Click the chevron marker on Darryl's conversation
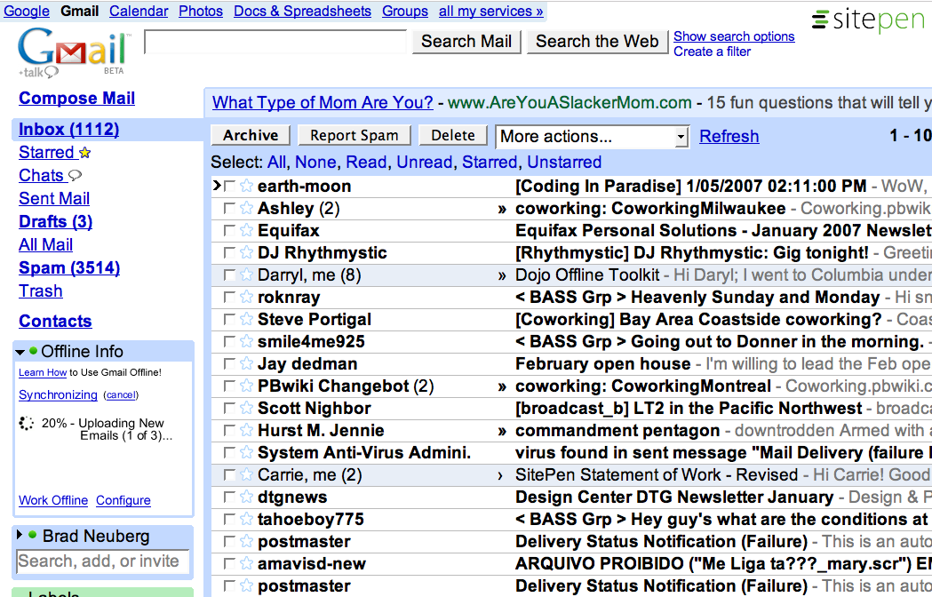This screenshot has height=597, width=932. point(502,275)
